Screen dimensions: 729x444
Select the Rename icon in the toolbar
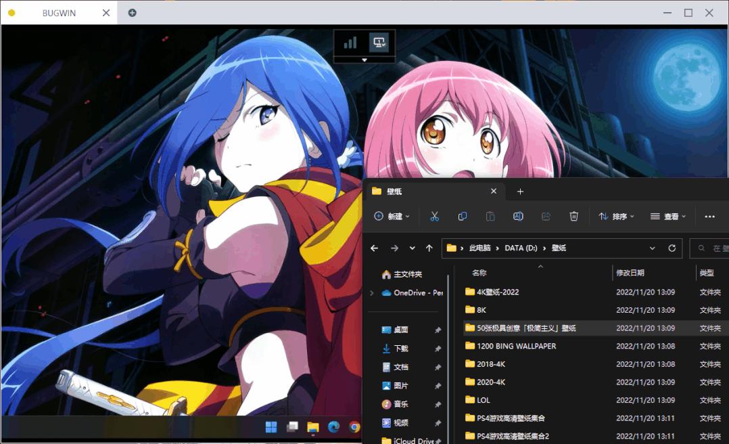[517, 216]
